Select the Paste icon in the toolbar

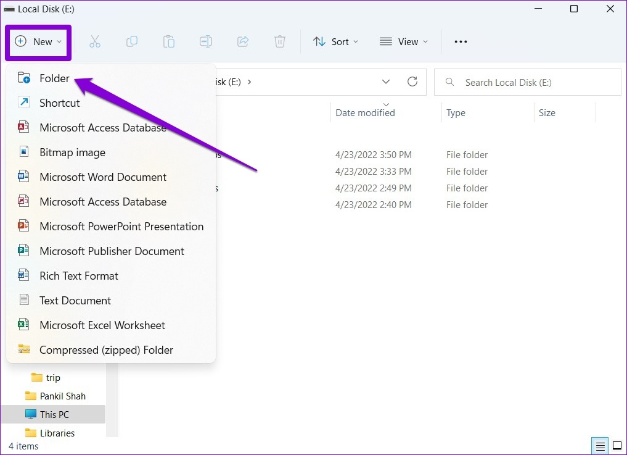click(x=169, y=41)
